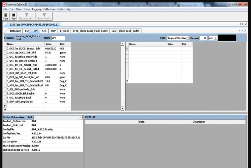251x168 pixels.
Task: Click the Name field containing DPF
Action: [58, 38]
